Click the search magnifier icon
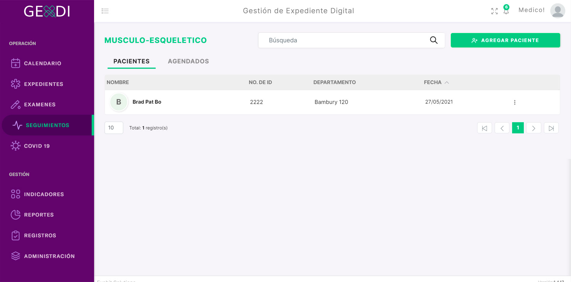This screenshot has height=282, width=571. pyautogui.click(x=434, y=40)
